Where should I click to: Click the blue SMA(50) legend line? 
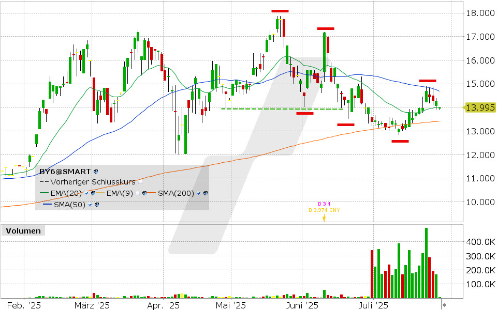[48, 205]
